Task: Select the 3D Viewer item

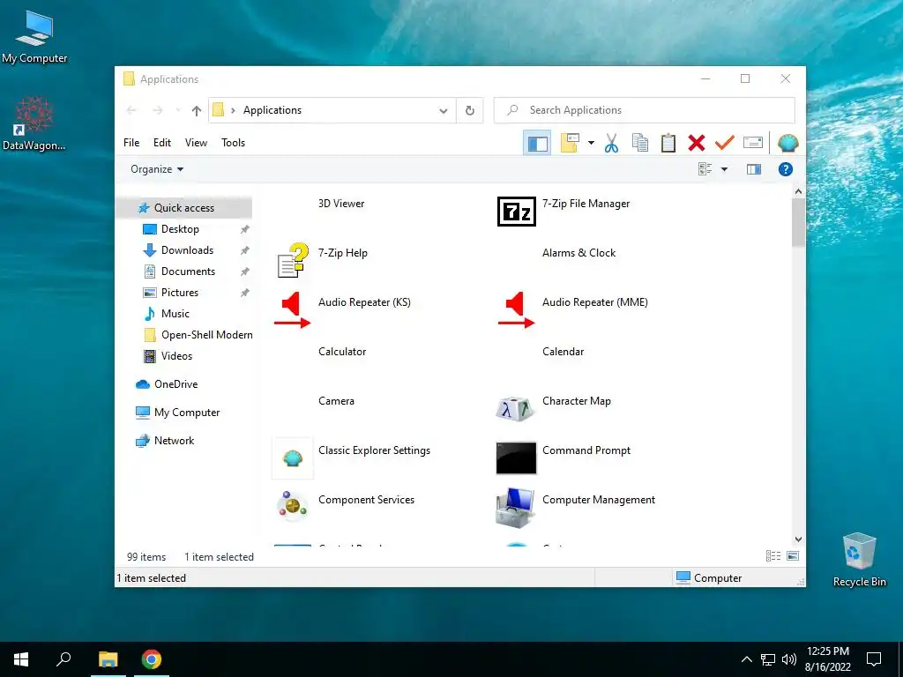Action: point(341,204)
